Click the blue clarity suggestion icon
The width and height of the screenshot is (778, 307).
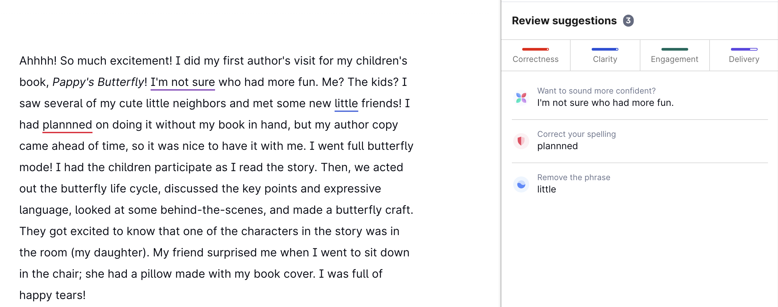[x=521, y=184]
